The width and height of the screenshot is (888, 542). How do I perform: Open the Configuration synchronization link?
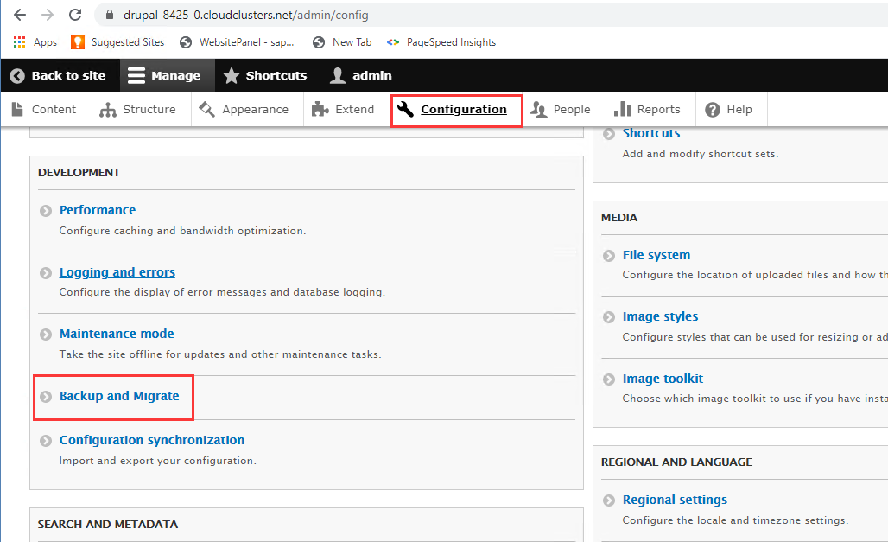(152, 440)
